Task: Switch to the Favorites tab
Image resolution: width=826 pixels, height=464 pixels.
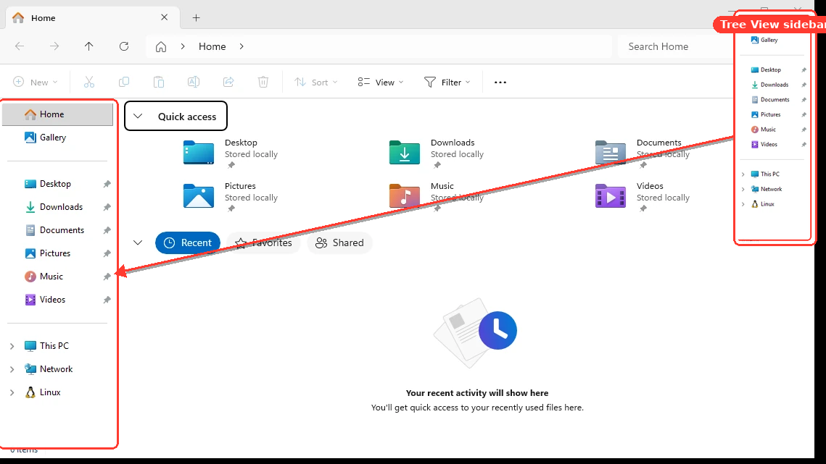Action: (263, 242)
